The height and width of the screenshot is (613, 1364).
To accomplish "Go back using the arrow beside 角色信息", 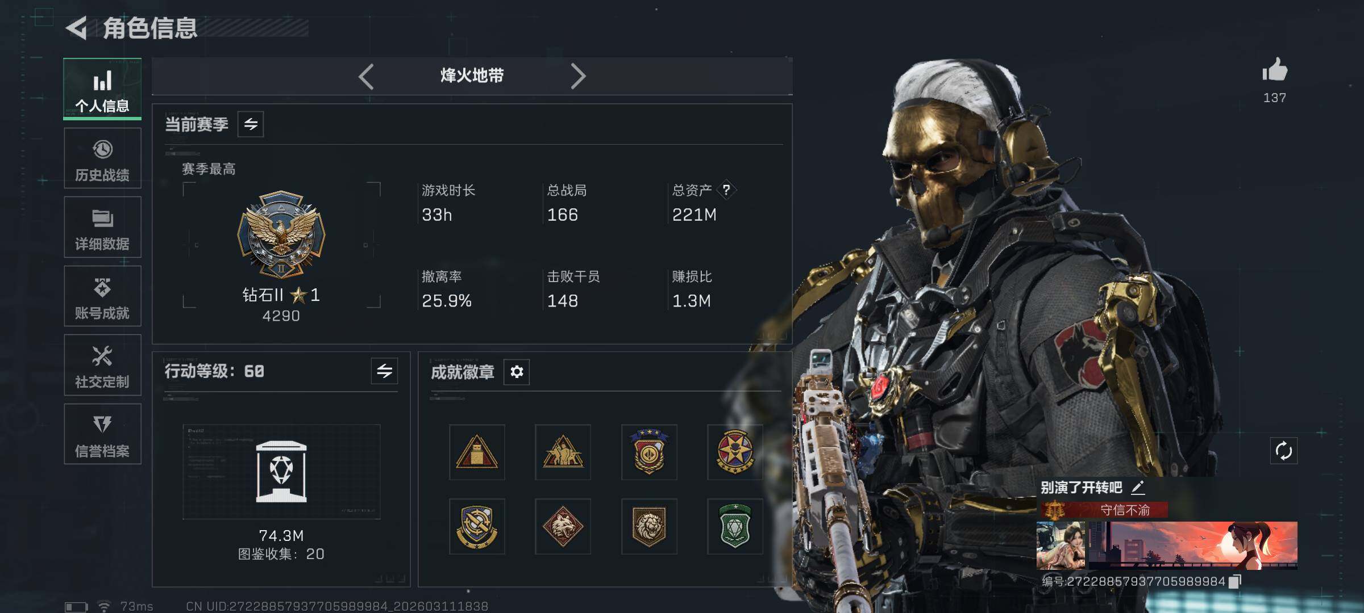I will (77, 28).
